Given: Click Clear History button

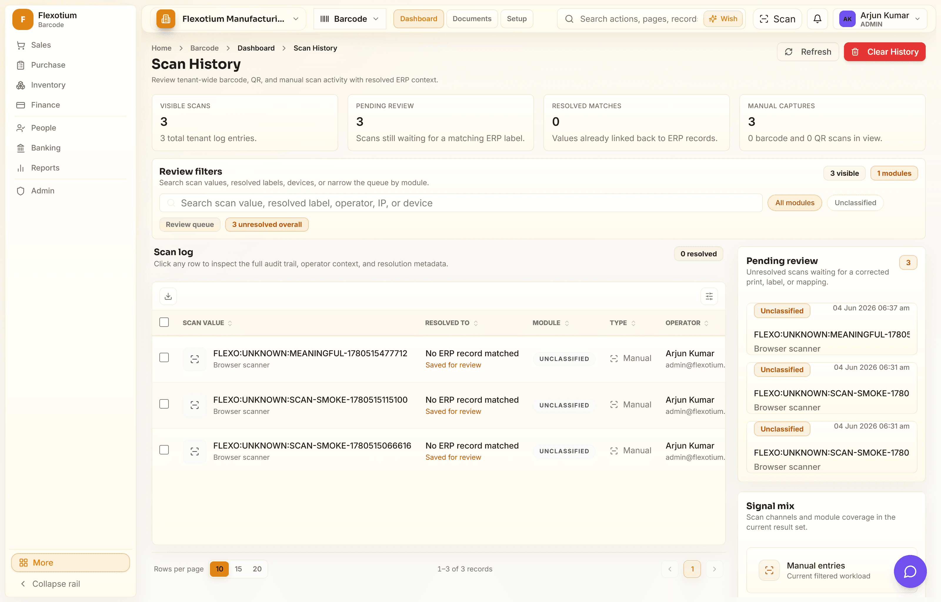Looking at the screenshot, I should (884, 52).
